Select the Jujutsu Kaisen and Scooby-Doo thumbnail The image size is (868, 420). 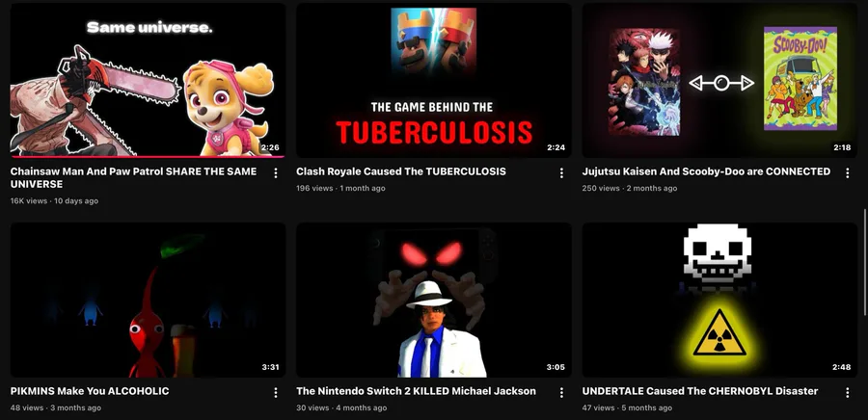pos(719,80)
